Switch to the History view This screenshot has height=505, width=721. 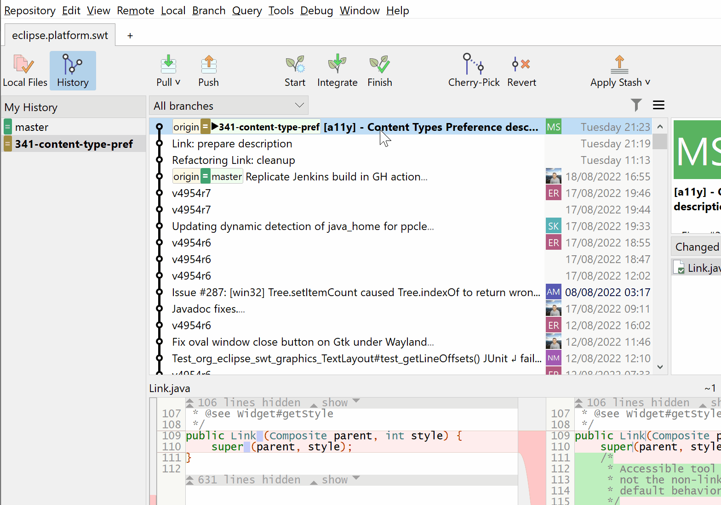point(73,71)
